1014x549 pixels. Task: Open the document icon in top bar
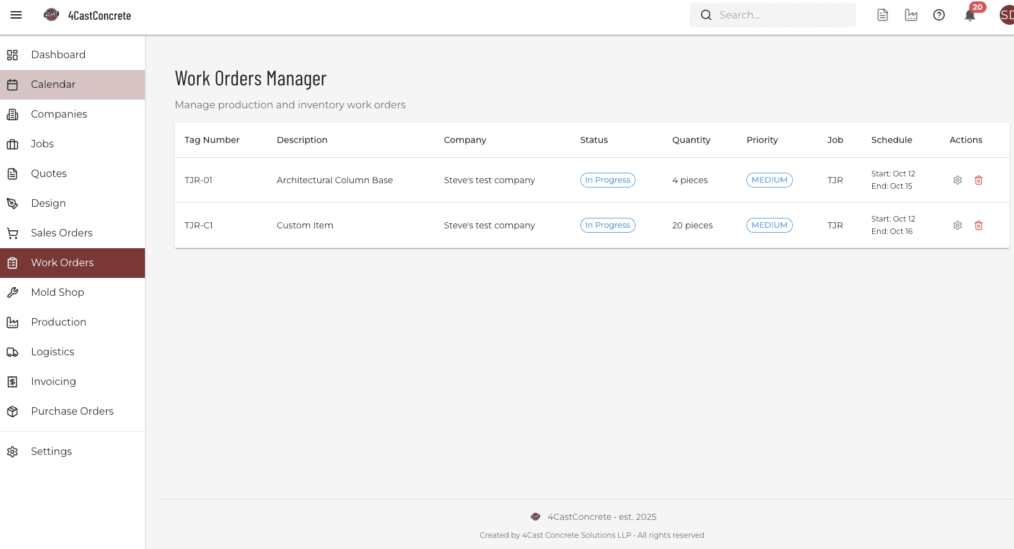coord(883,15)
